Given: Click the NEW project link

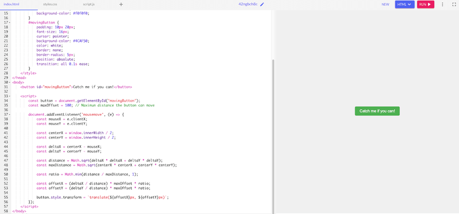Looking at the screenshot, I should pyautogui.click(x=385, y=5).
